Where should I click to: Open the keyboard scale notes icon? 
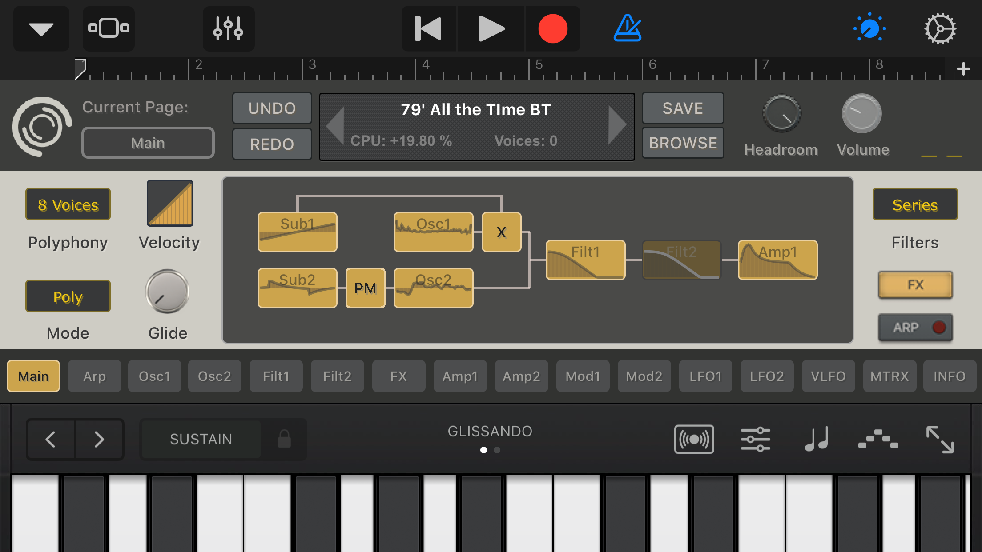817,439
